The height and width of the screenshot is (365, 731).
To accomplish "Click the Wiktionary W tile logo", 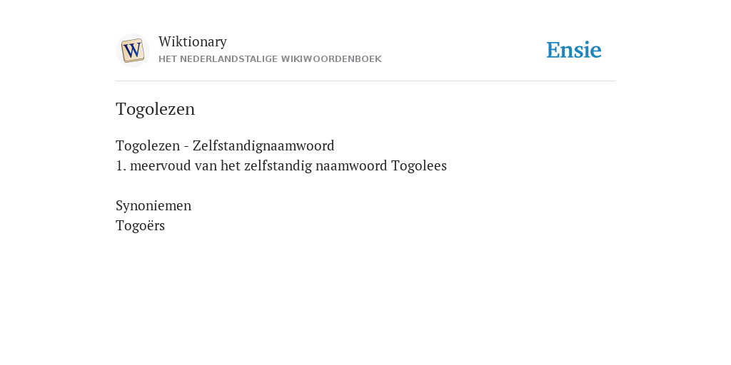I will (x=132, y=51).
